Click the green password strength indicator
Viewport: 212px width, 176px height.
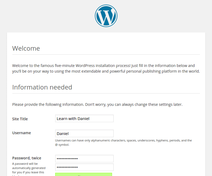[83, 174]
